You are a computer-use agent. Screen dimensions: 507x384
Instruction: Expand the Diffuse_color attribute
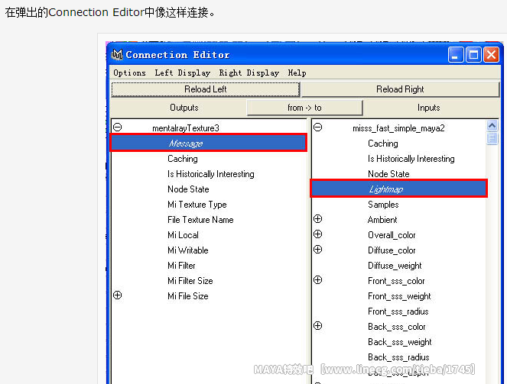(x=318, y=249)
